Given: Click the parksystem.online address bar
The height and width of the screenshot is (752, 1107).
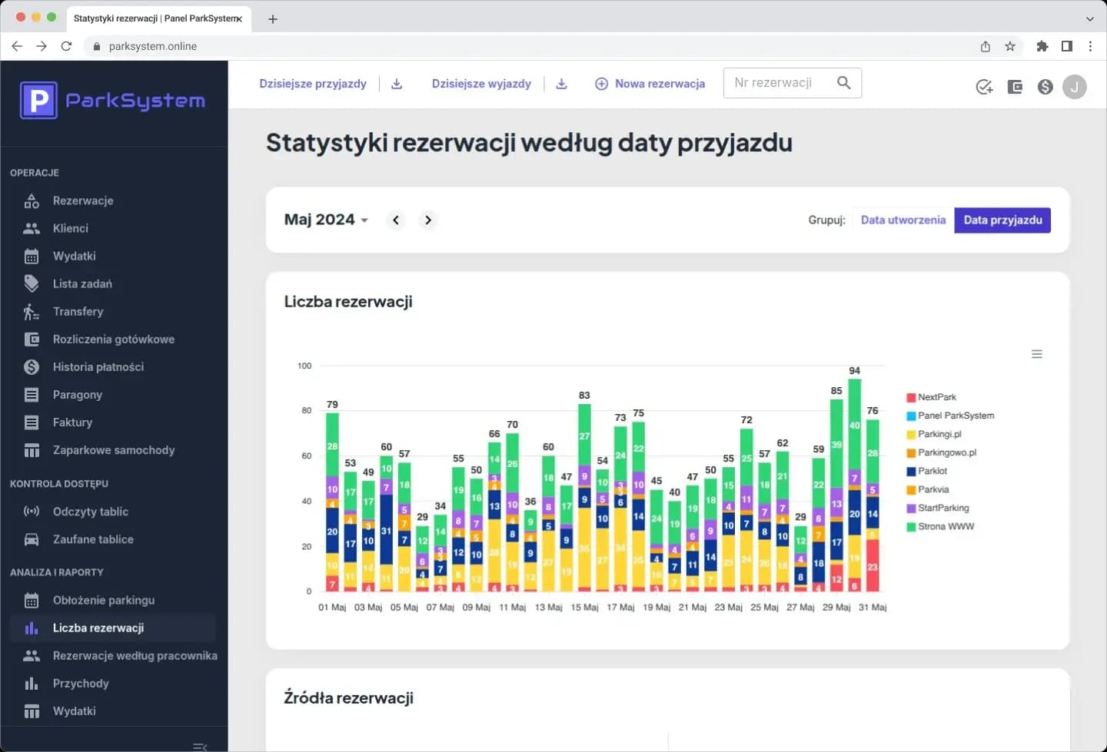Looking at the screenshot, I should coord(530,46).
